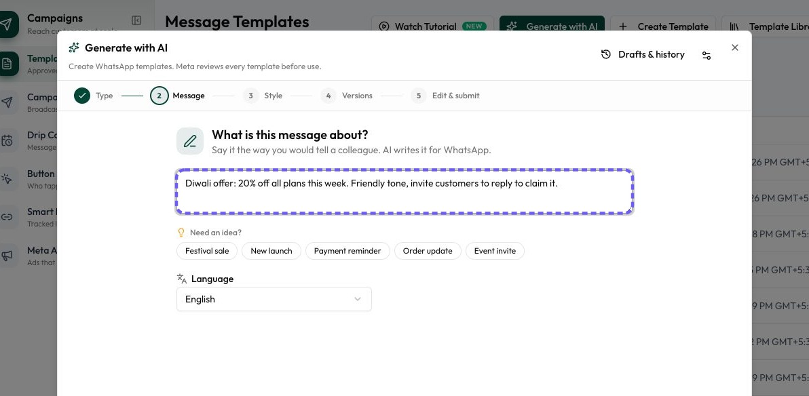Jump to step 3 Style

click(263, 96)
